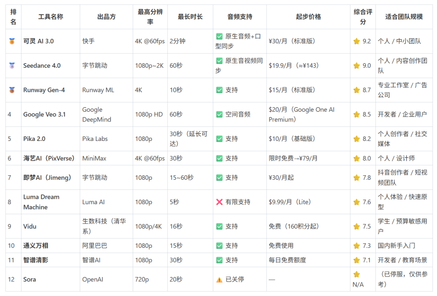The image size is (437, 296).
Task: Click the 1080p~2K resolution cell
Action: tap(149, 66)
